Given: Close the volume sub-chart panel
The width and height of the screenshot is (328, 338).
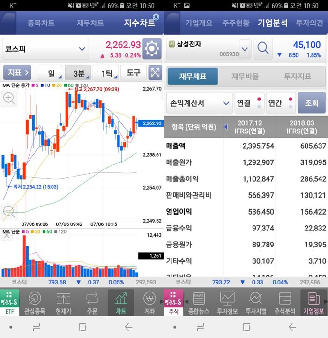Looking at the screenshot, I should [7, 236].
